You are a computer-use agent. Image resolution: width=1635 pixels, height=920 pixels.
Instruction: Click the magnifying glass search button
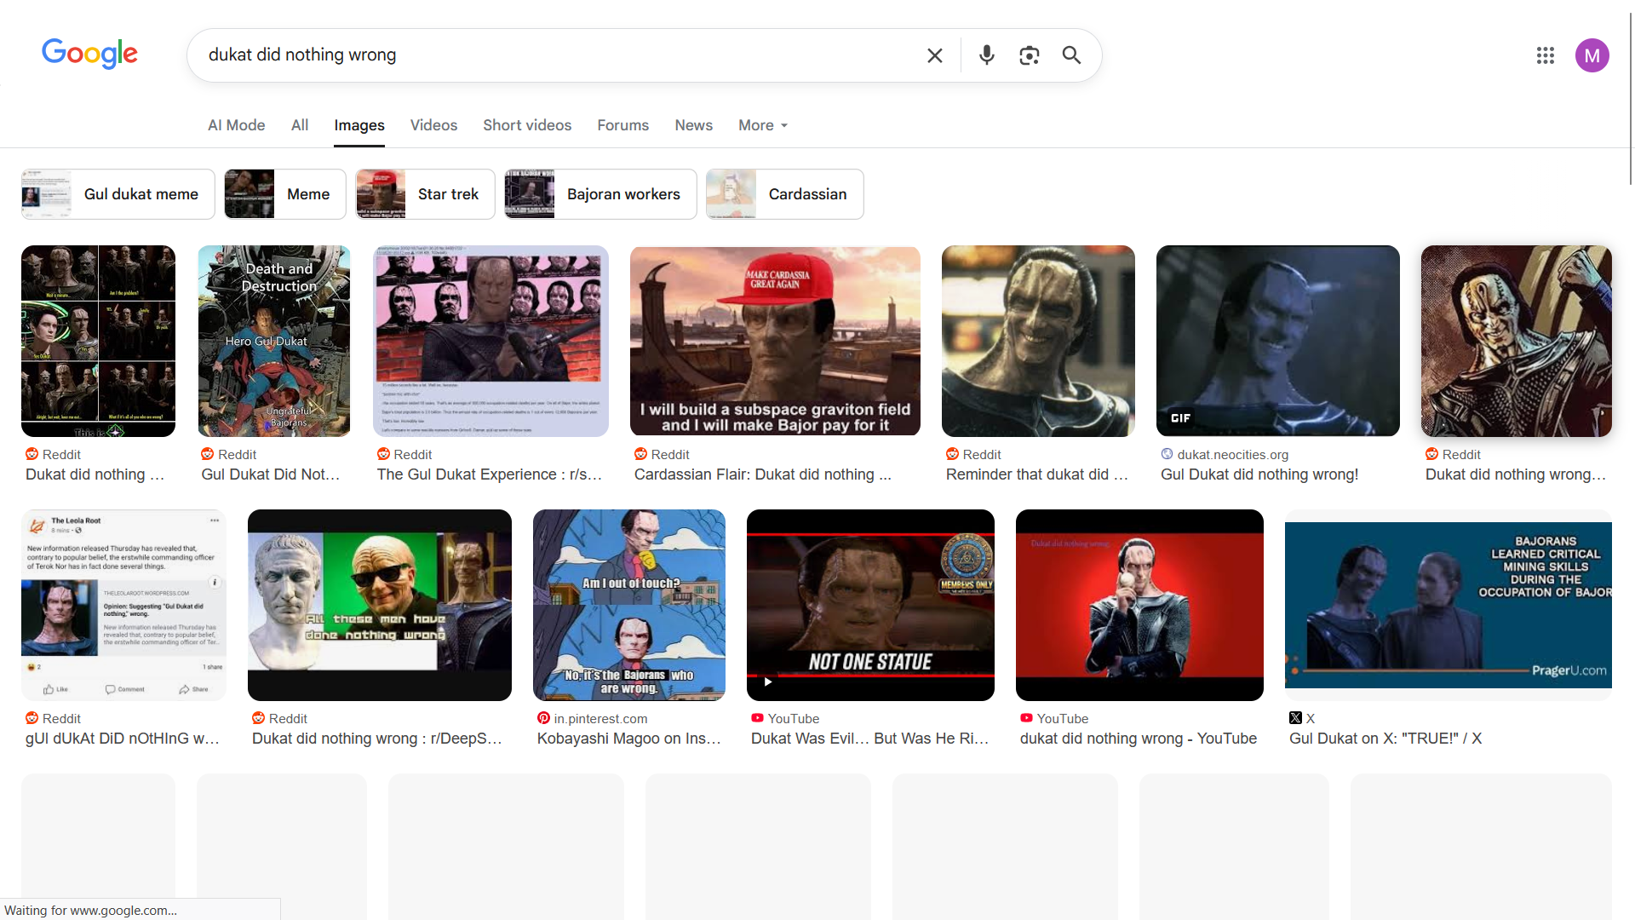pyautogui.click(x=1071, y=55)
